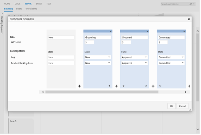
Task: Switch to the work items tab
Action: [x=31, y=9]
